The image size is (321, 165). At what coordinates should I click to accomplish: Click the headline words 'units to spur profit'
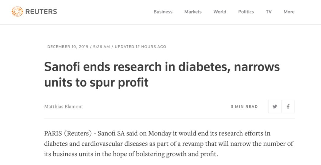coord(96,83)
